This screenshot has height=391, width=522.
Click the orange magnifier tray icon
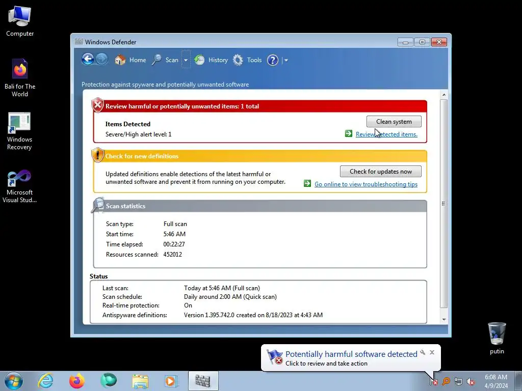(446, 381)
